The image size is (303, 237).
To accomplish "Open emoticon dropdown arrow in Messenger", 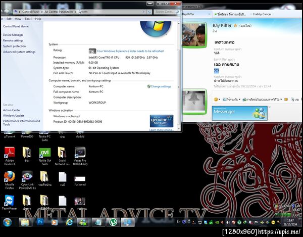I will [219, 100].
